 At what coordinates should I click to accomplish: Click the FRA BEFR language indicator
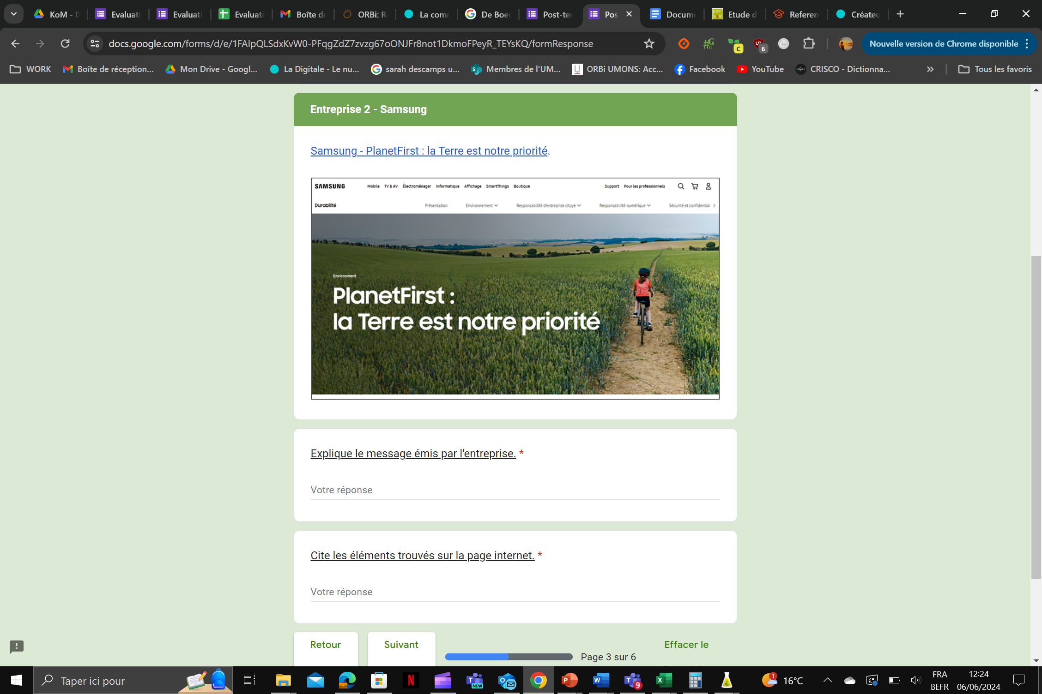tap(939, 681)
